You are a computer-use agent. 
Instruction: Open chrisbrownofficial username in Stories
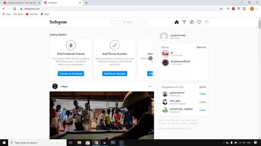coord(180,61)
